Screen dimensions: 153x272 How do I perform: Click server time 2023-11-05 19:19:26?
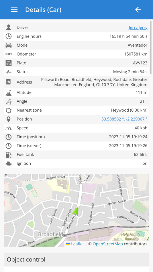pos(128,145)
